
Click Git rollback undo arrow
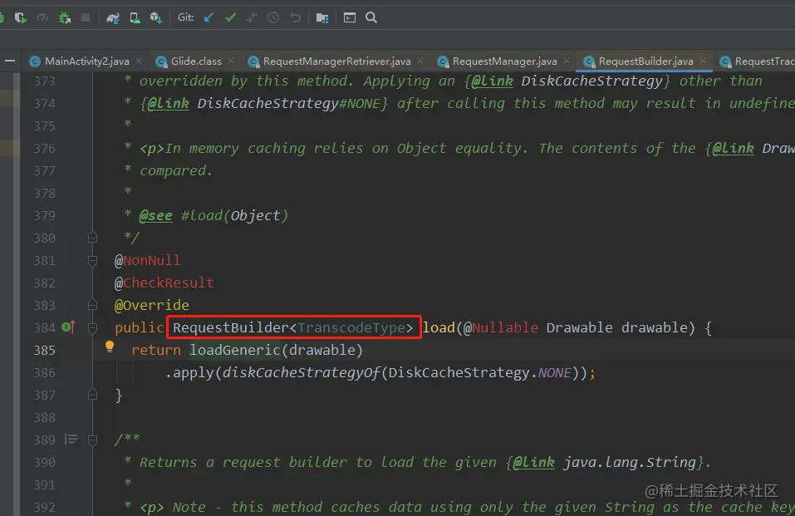pyautogui.click(x=295, y=17)
